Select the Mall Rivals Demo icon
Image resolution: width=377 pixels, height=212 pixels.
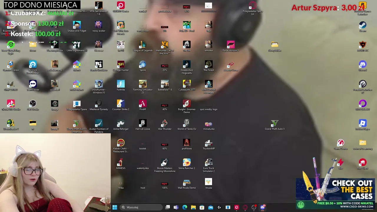187,184
